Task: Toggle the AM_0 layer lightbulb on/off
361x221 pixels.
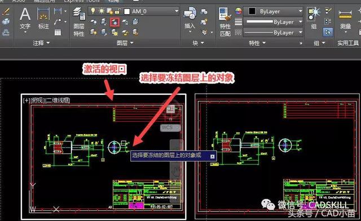Action: click(x=93, y=11)
